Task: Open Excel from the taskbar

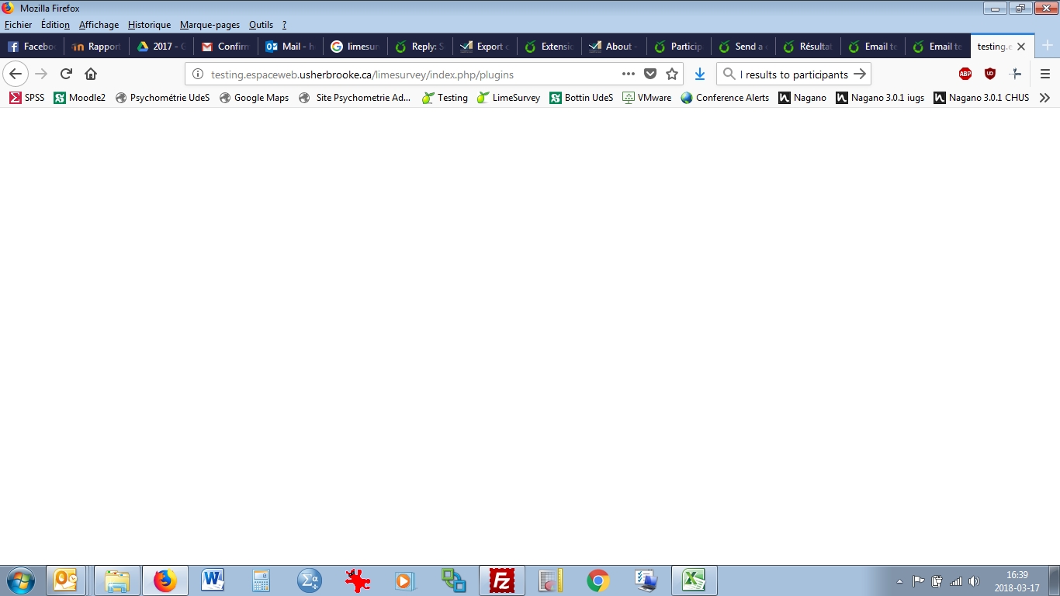Action: (x=695, y=580)
